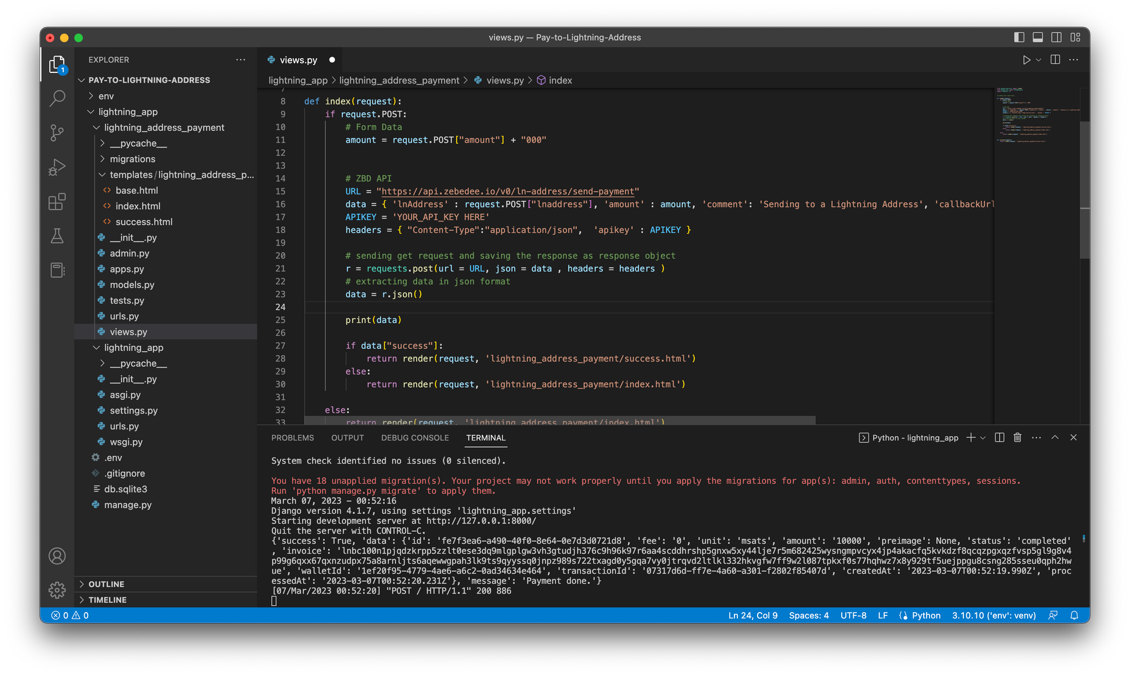Open Explorer Views and More Actions ellipsis

click(x=241, y=59)
